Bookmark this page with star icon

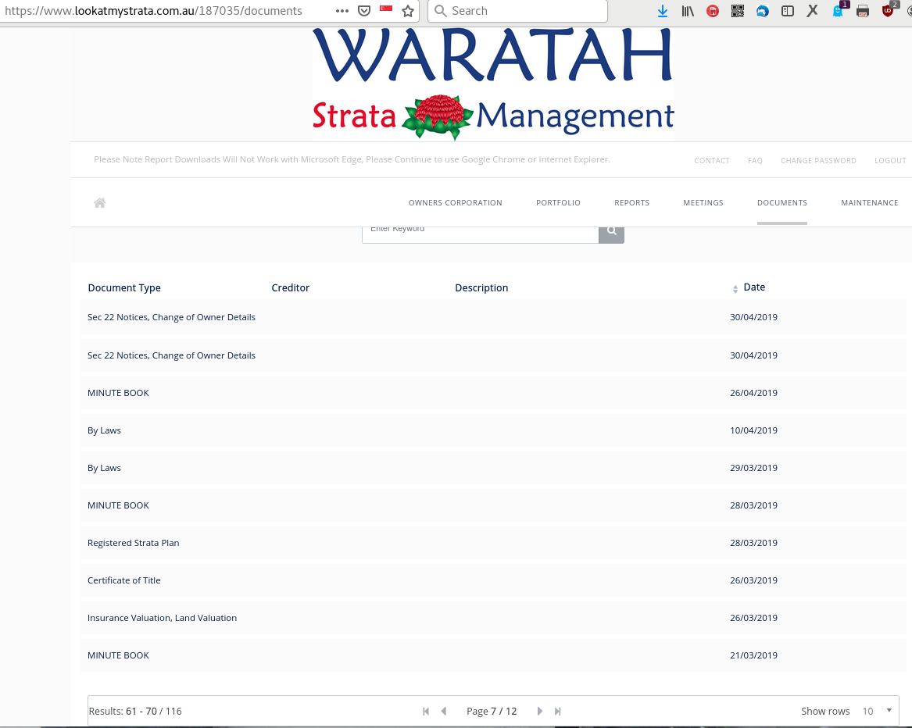click(408, 10)
